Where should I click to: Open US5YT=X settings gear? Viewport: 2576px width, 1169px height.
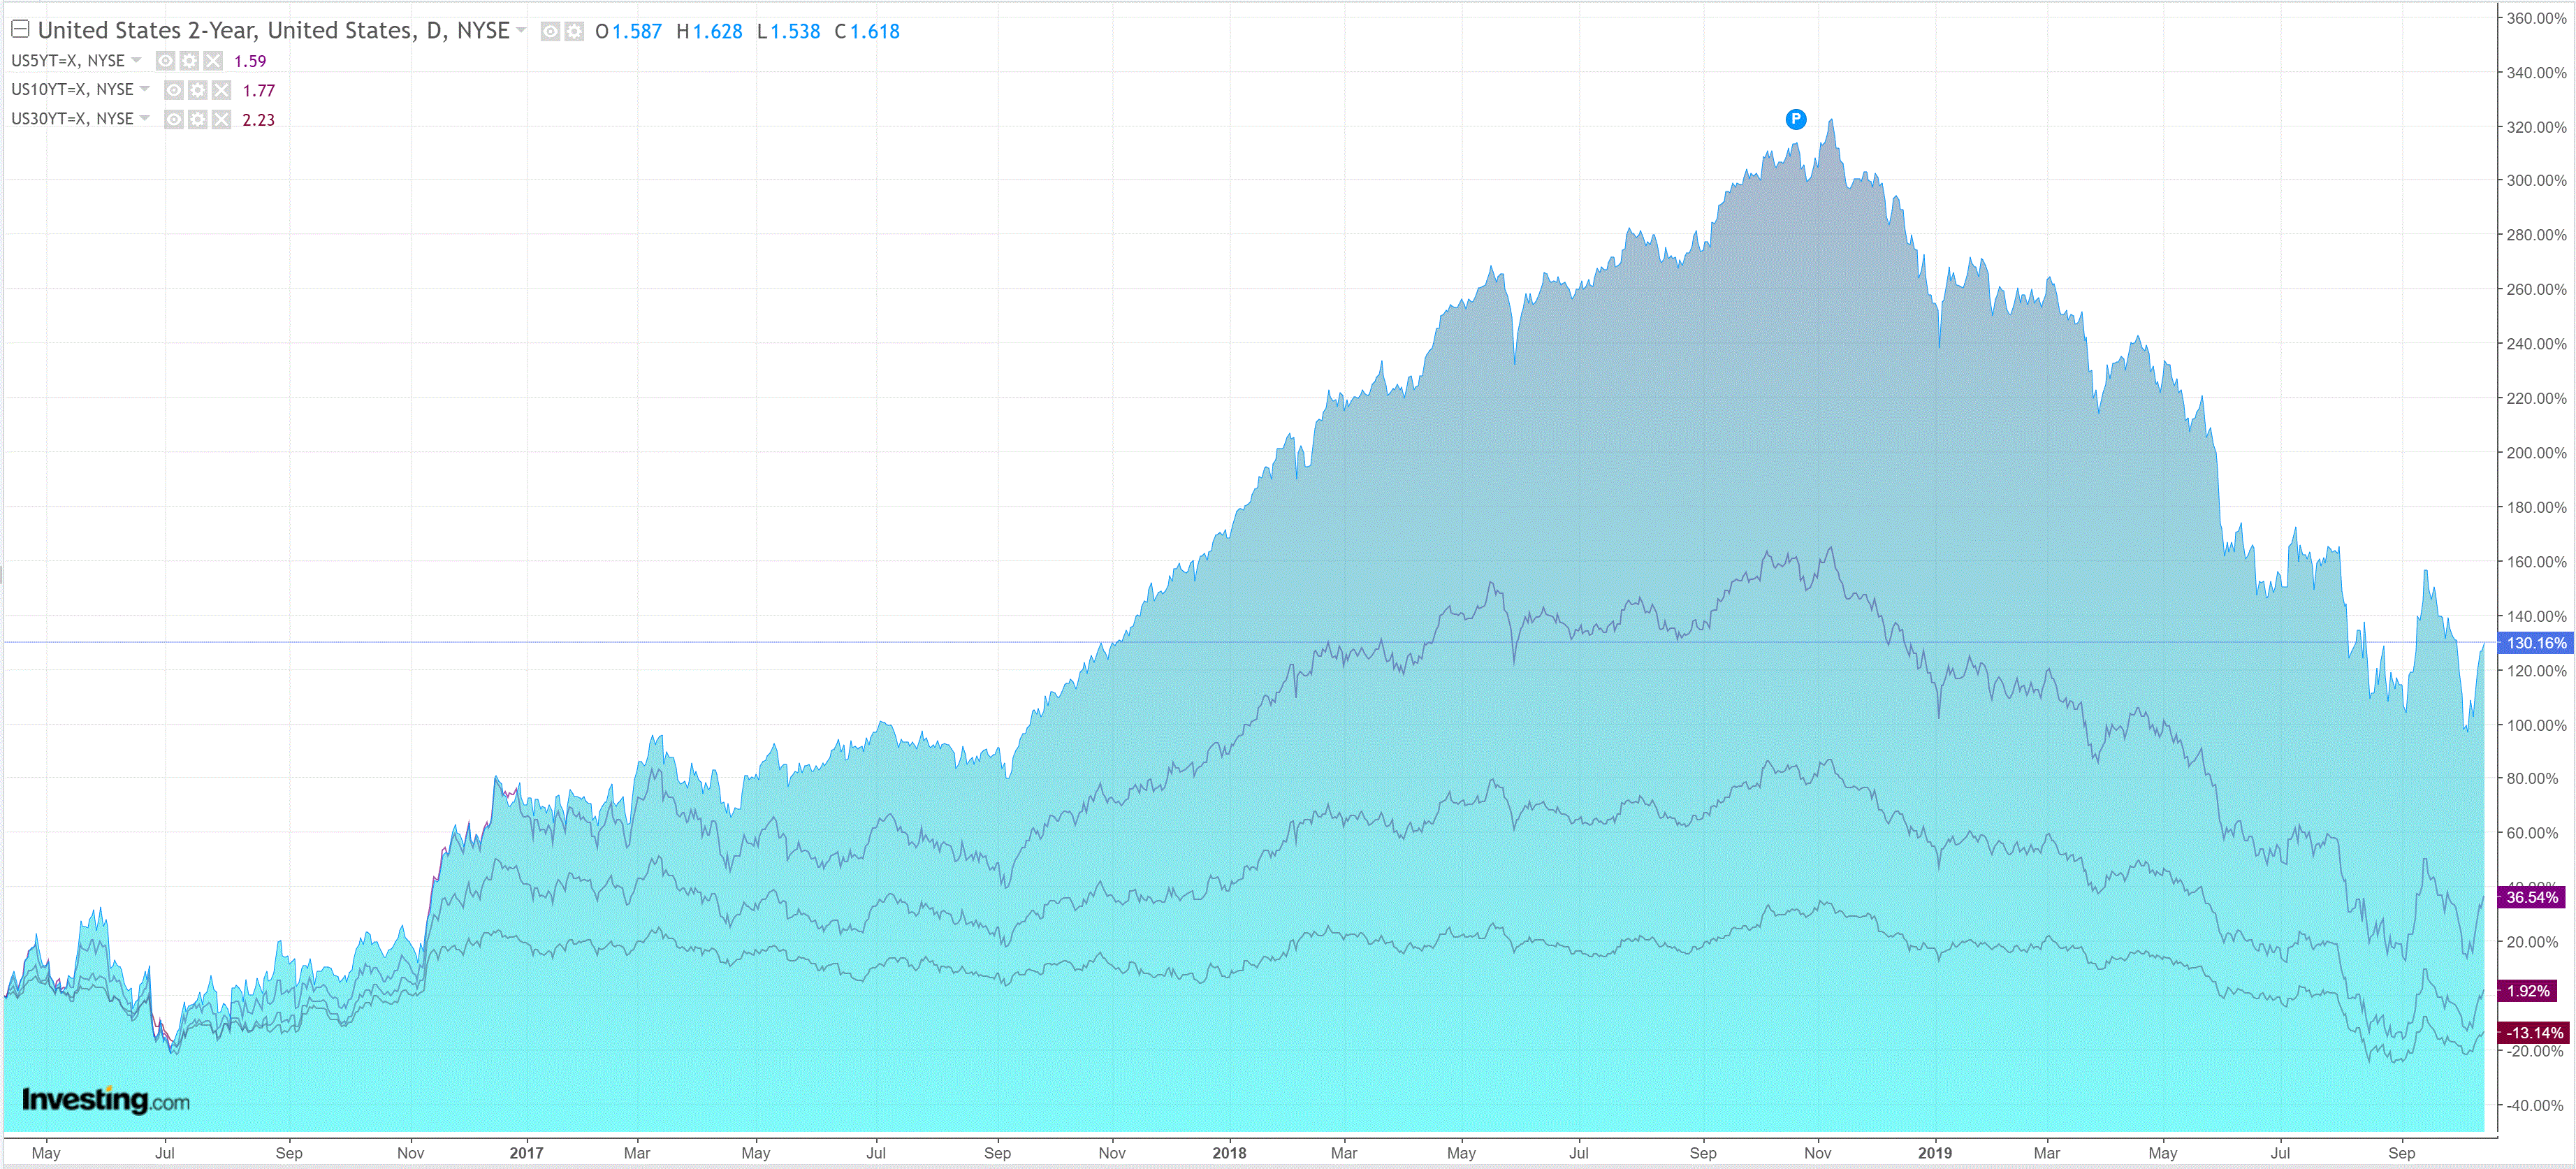[189, 61]
